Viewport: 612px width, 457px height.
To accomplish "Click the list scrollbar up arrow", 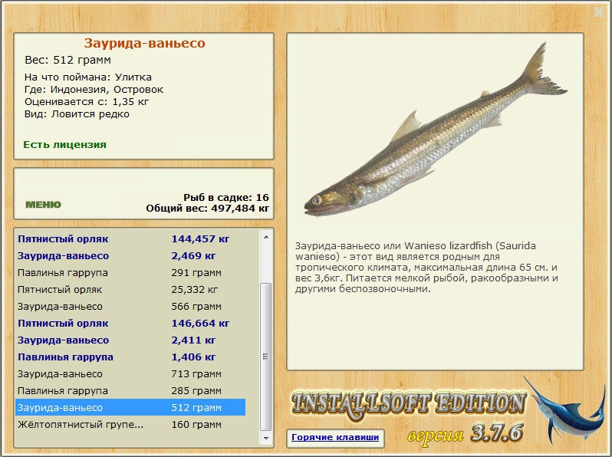I will pyautogui.click(x=266, y=237).
